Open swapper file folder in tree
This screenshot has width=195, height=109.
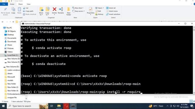pos(11,97)
